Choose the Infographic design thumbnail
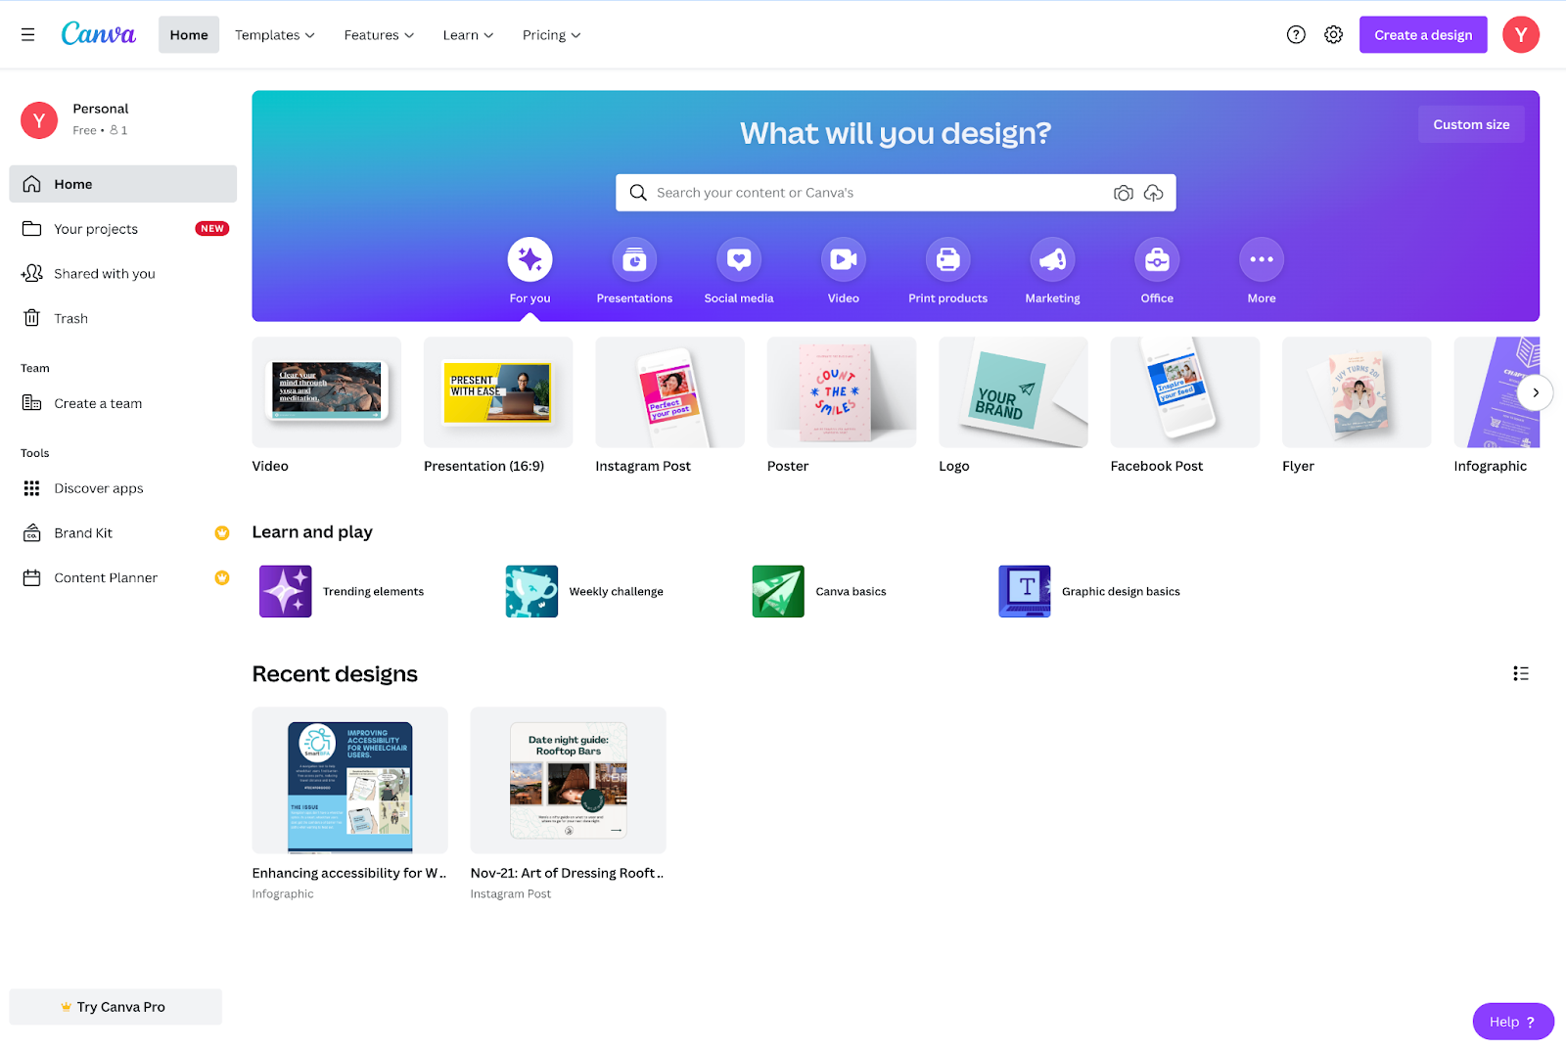 point(1497,392)
